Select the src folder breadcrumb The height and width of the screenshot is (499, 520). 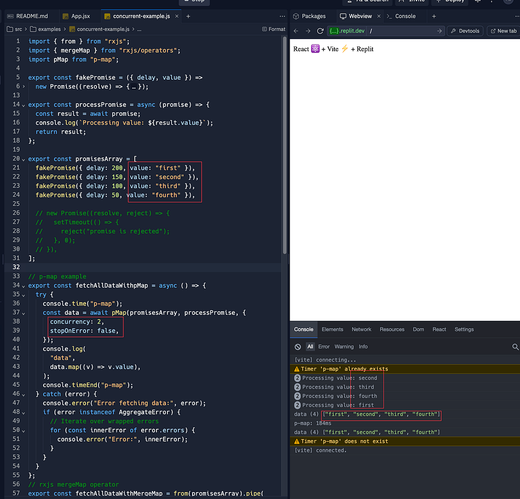pyautogui.click(x=14, y=29)
